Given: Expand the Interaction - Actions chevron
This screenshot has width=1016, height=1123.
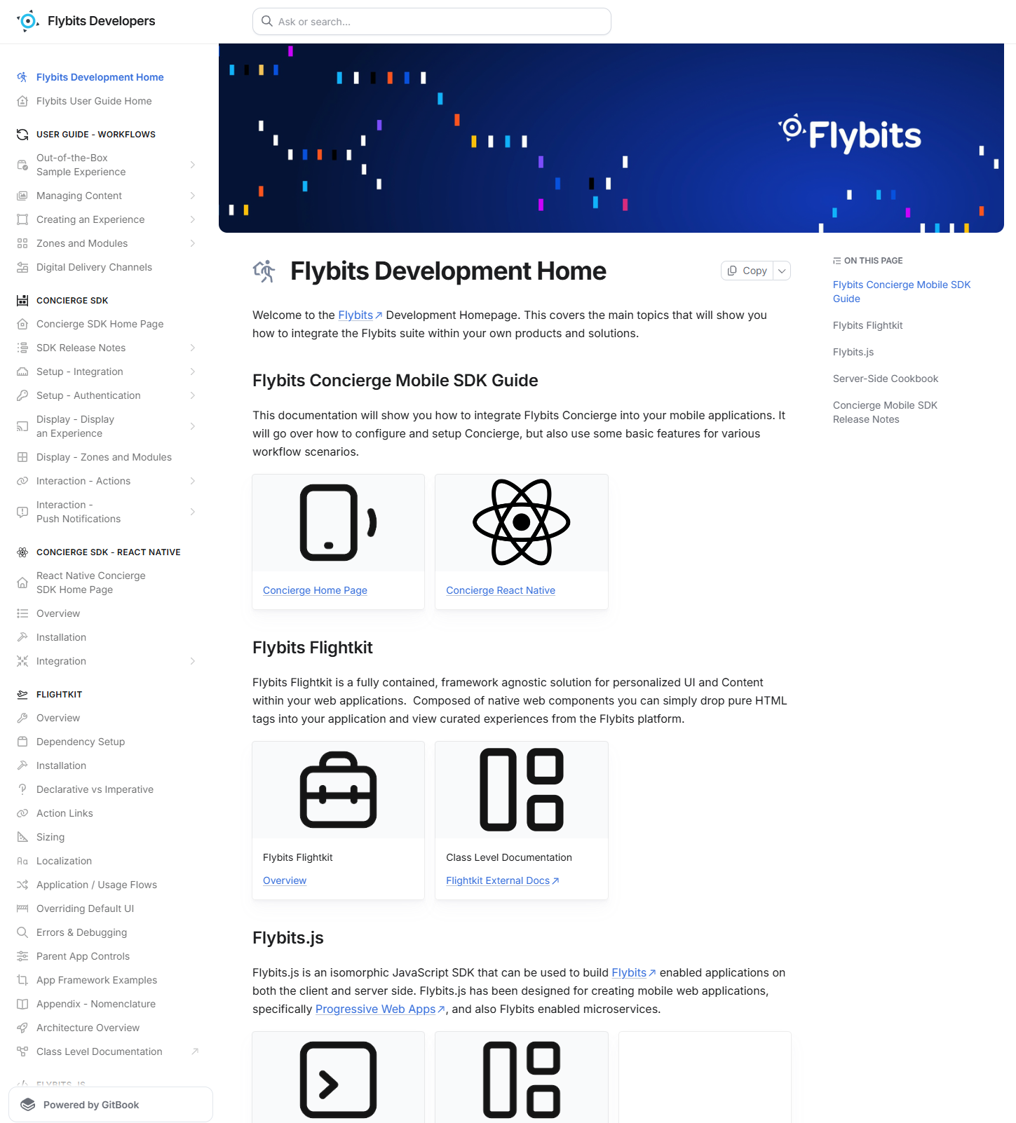Looking at the screenshot, I should click(x=192, y=481).
